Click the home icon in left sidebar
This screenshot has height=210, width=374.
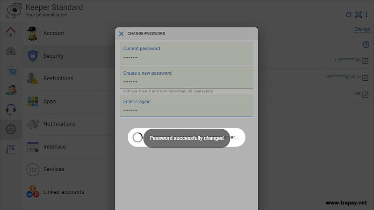(x=10, y=32)
